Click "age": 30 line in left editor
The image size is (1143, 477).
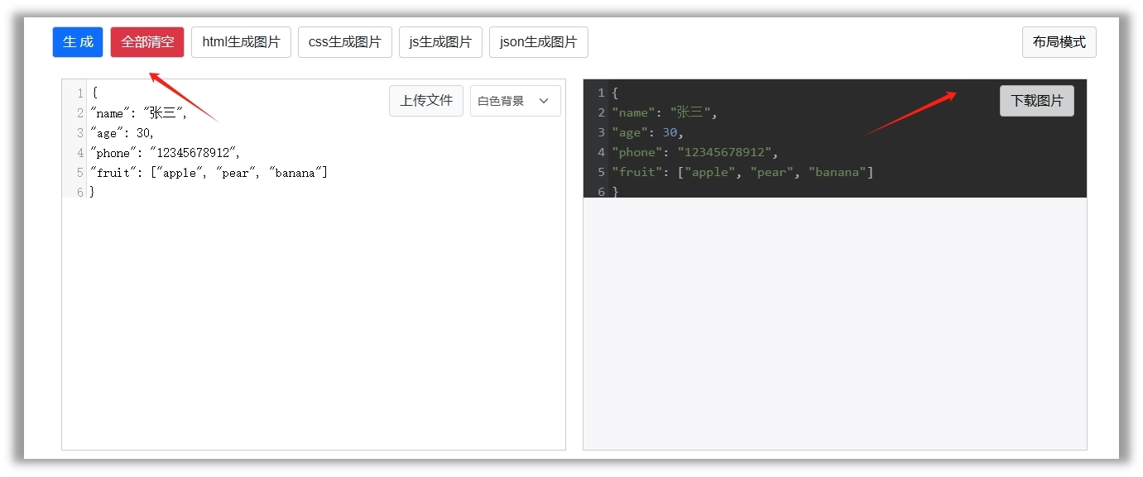tap(122, 133)
